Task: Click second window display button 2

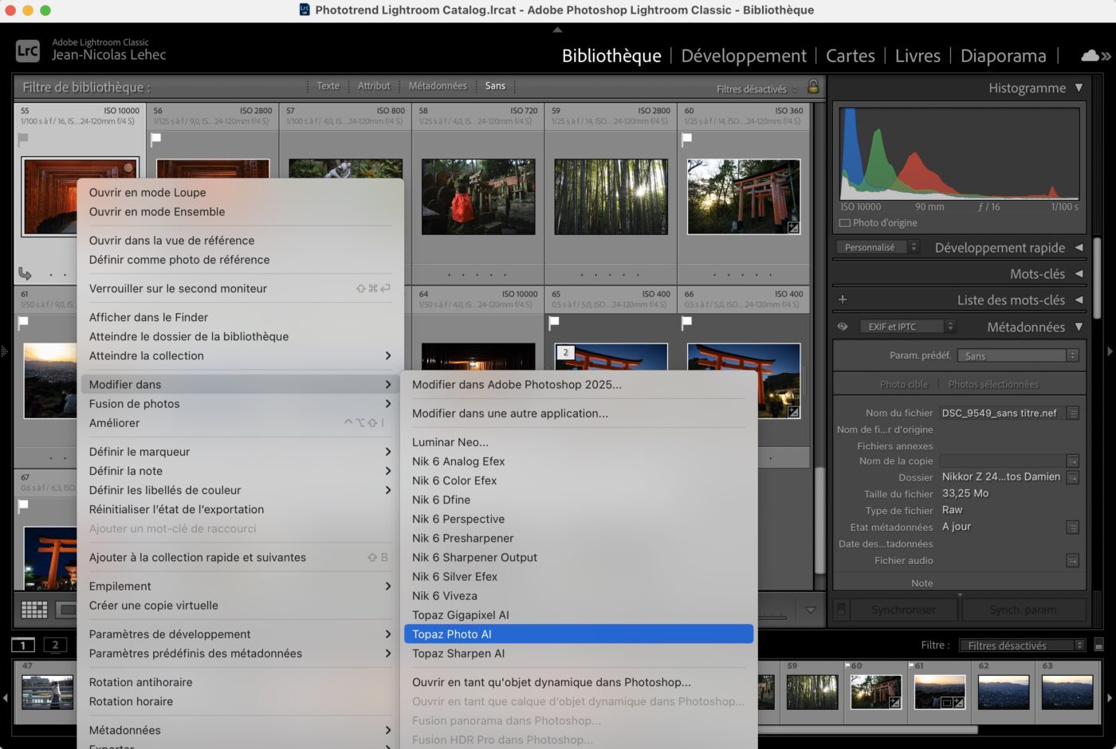Action: [x=55, y=645]
